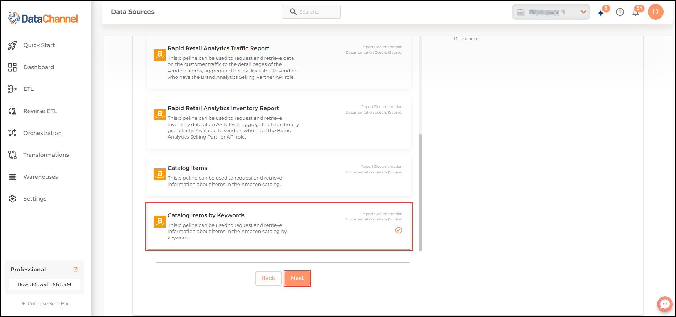676x317 pixels.
Task: Select Catalog Items by Keywords title
Action: (x=206, y=215)
